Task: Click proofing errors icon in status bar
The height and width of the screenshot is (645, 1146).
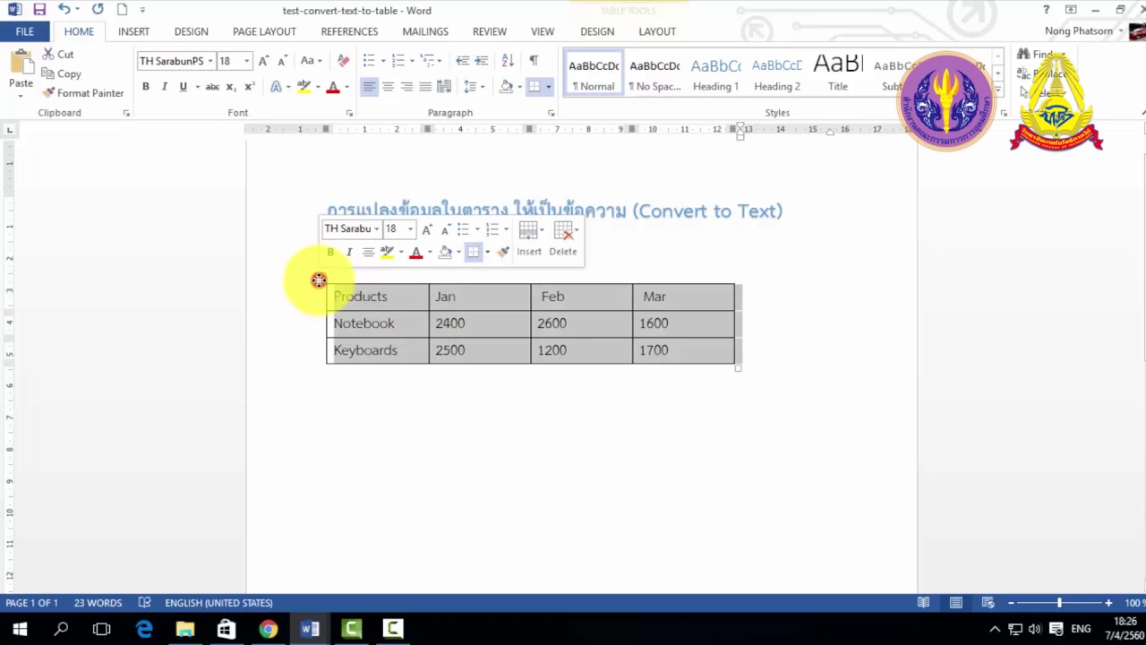Action: (x=144, y=603)
